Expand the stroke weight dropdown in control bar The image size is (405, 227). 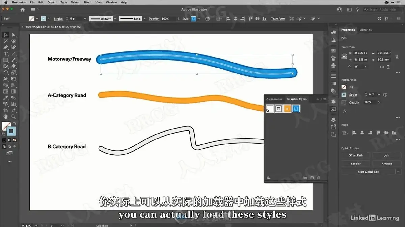[x=84, y=19]
